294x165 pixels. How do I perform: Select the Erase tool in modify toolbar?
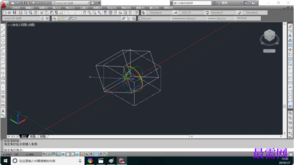click(290, 26)
